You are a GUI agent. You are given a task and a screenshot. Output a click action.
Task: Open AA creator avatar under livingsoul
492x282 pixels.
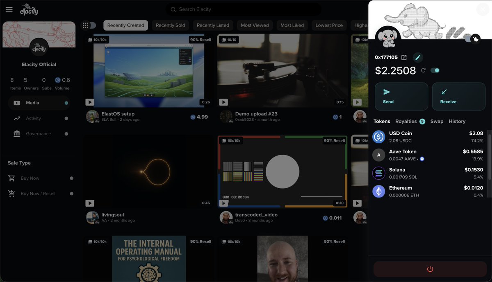tap(93, 217)
